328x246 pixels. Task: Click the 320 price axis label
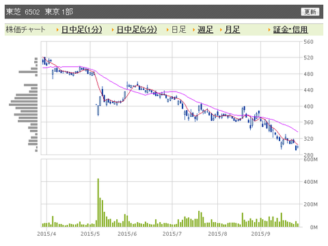[308, 139]
